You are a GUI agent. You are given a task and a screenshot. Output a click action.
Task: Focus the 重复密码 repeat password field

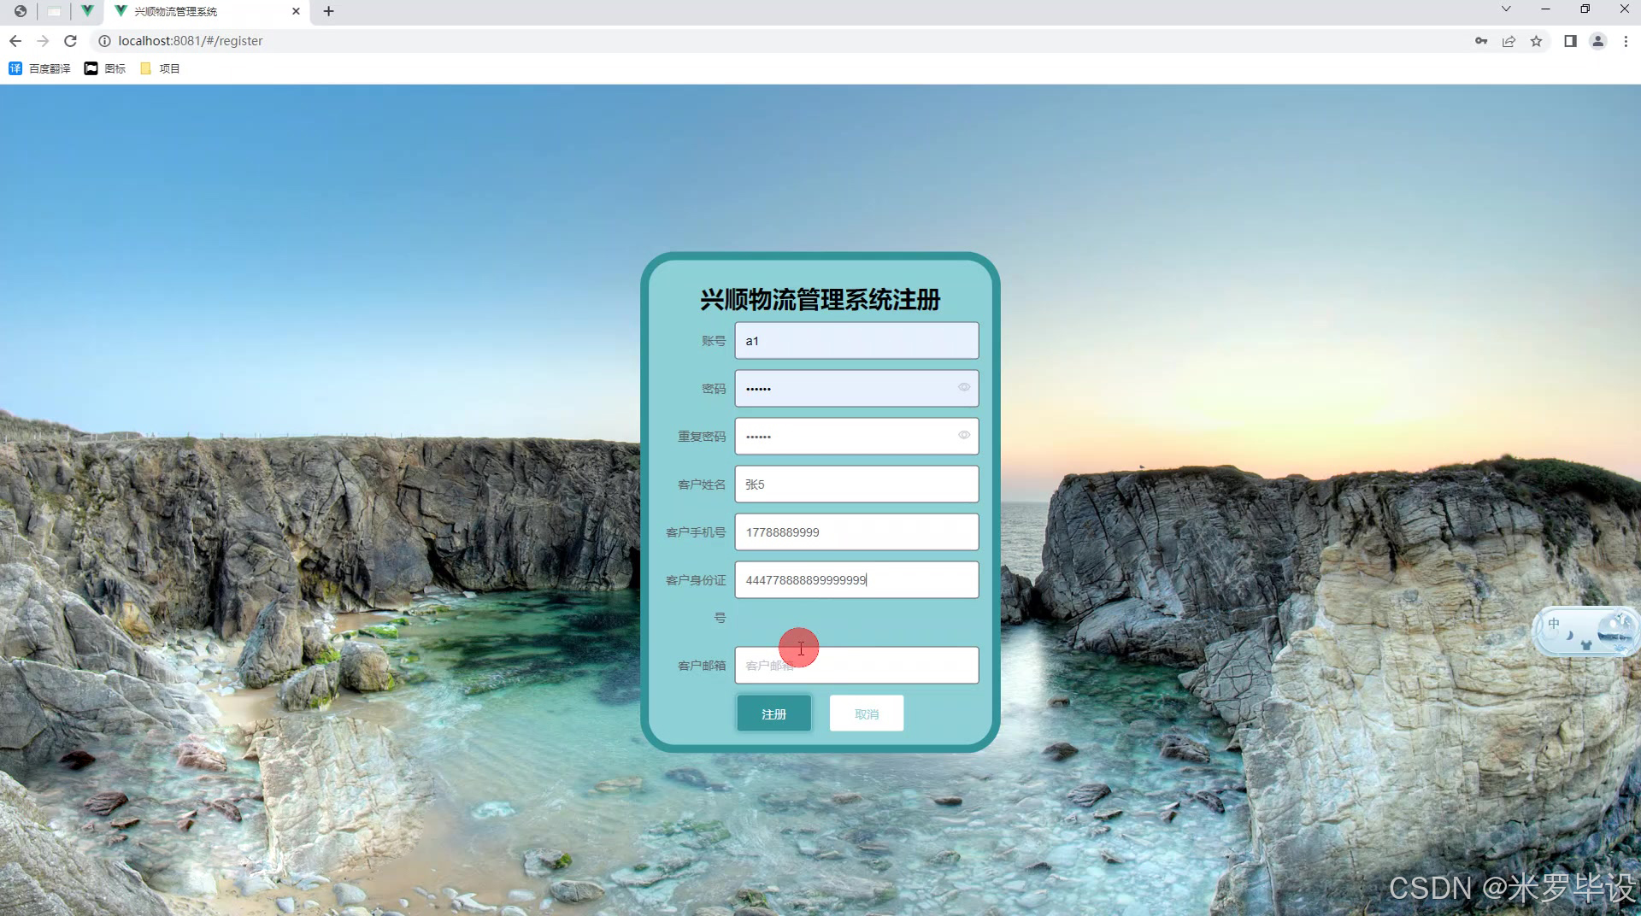[856, 437]
